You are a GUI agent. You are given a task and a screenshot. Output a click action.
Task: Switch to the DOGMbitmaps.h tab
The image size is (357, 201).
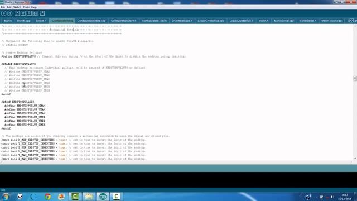[182, 21]
